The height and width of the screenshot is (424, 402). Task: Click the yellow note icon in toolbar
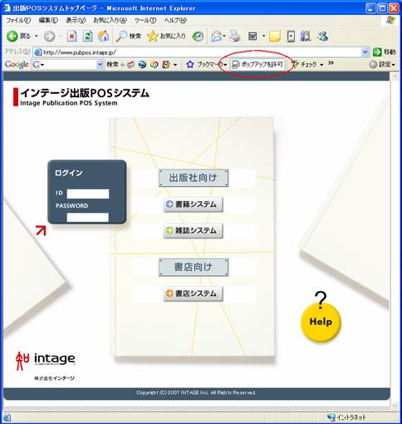275,37
